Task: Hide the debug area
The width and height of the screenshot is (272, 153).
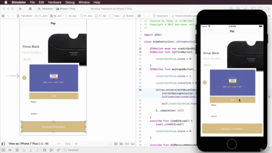Action: click(3, 150)
